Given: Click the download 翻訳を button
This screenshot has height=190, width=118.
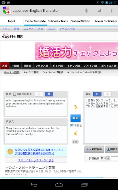Looking at the screenshot, I should (x=112, y=149).
